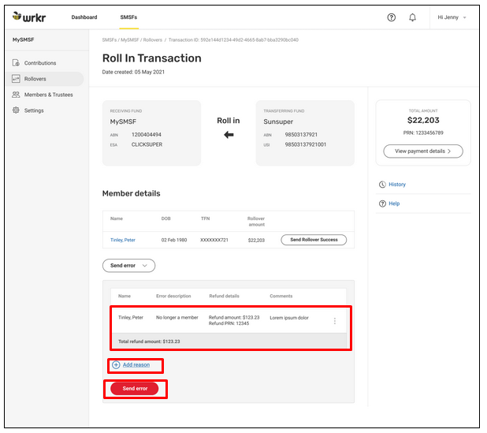Open the Help link in right panel
The height and width of the screenshot is (433, 487).
[x=394, y=203]
